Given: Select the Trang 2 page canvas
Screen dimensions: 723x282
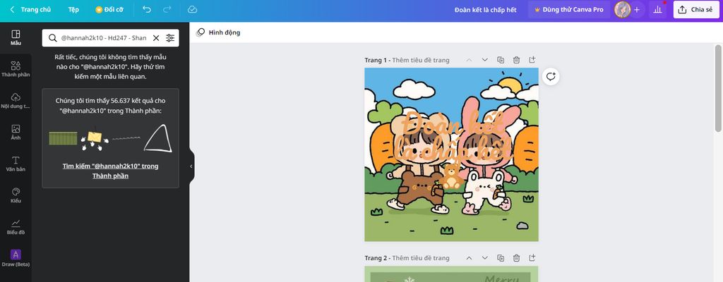Looking at the screenshot, I should click(451, 274).
